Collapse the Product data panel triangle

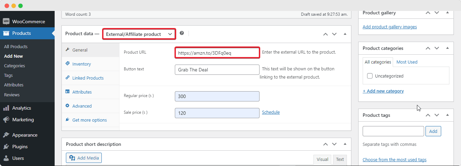(x=345, y=34)
